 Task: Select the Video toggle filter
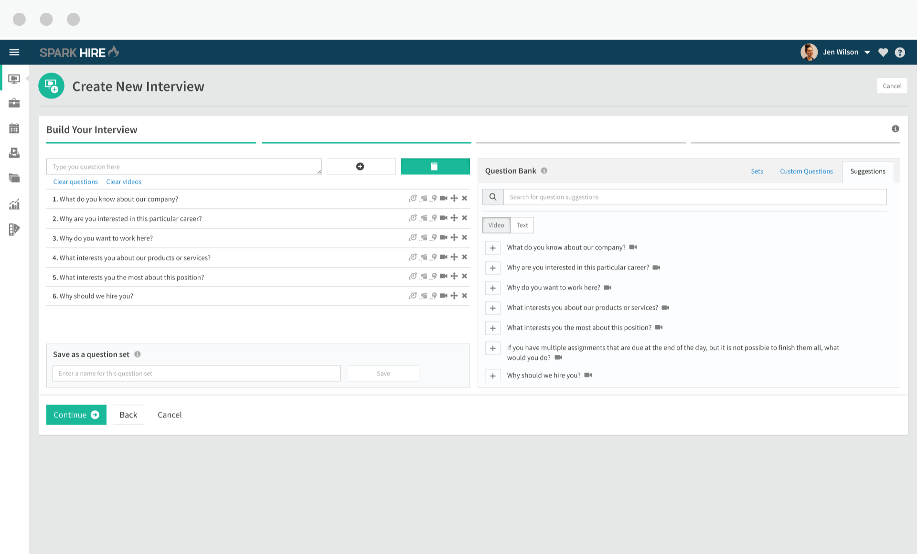click(496, 225)
